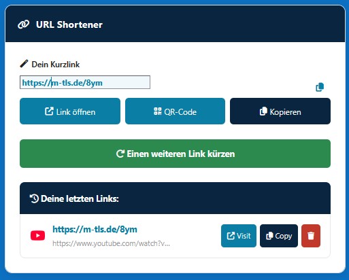Click the YouTube icon in the recent links row
The width and height of the screenshot is (349, 280).
point(37,236)
